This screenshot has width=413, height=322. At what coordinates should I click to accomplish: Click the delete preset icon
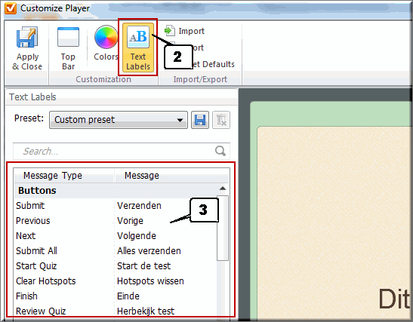click(221, 120)
